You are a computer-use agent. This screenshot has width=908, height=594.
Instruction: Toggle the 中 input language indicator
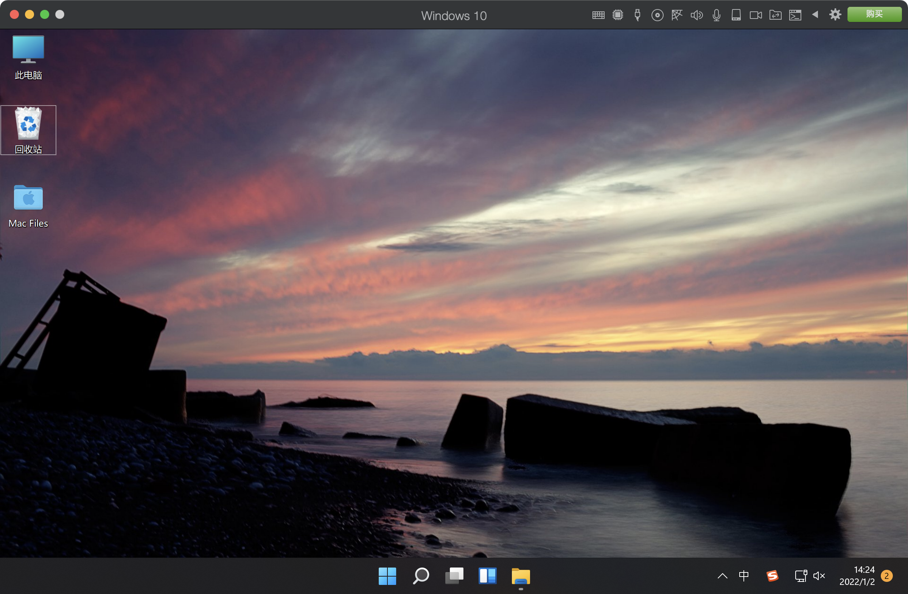pyautogui.click(x=743, y=576)
